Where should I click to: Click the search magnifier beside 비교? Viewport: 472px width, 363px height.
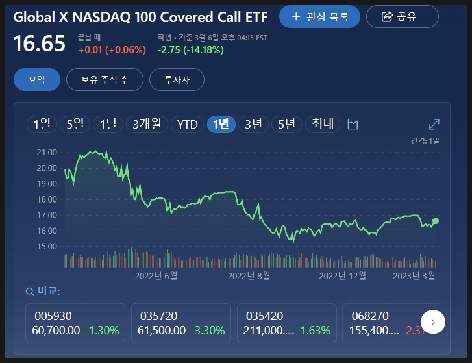coord(30,292)
